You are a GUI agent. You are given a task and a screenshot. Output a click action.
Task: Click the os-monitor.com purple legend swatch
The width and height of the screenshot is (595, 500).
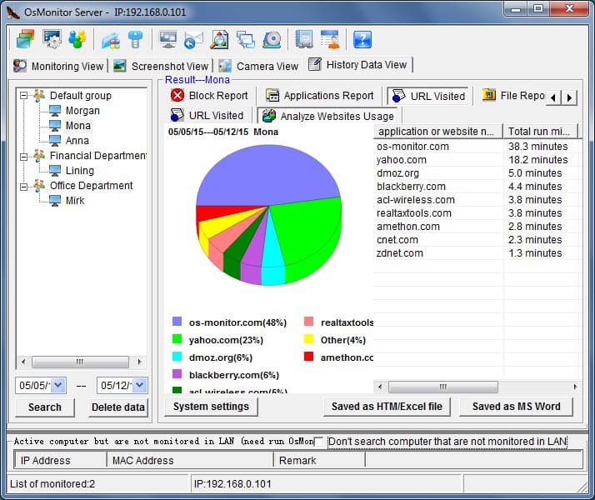[x=177, y=322]
